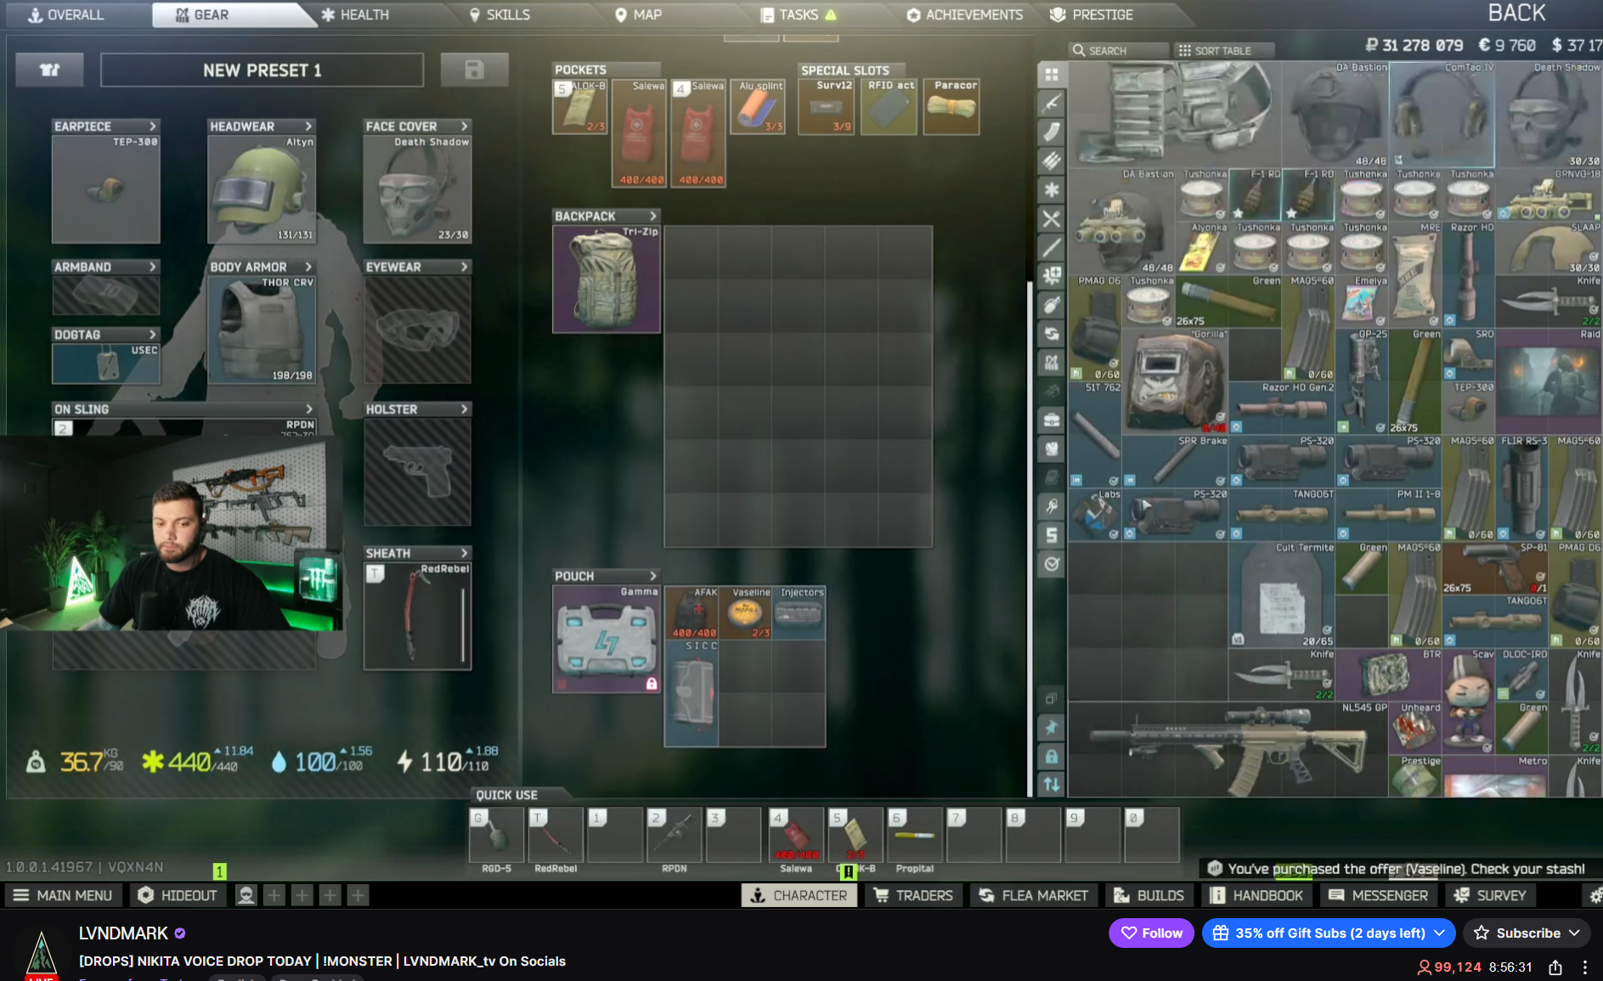Filter stash by the keys icon

(x=1052, y=506)
